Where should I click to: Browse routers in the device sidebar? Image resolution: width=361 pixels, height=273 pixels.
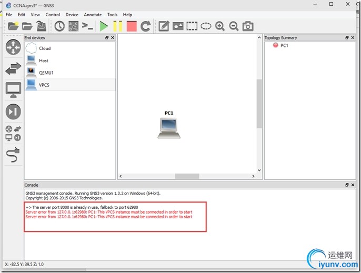point(13,47)
